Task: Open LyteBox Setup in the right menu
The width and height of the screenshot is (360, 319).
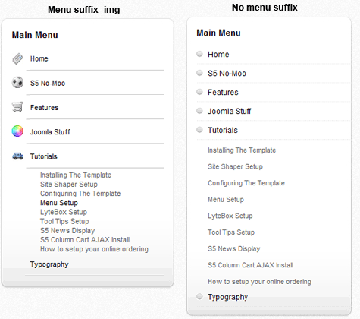Action: [230, 216]
